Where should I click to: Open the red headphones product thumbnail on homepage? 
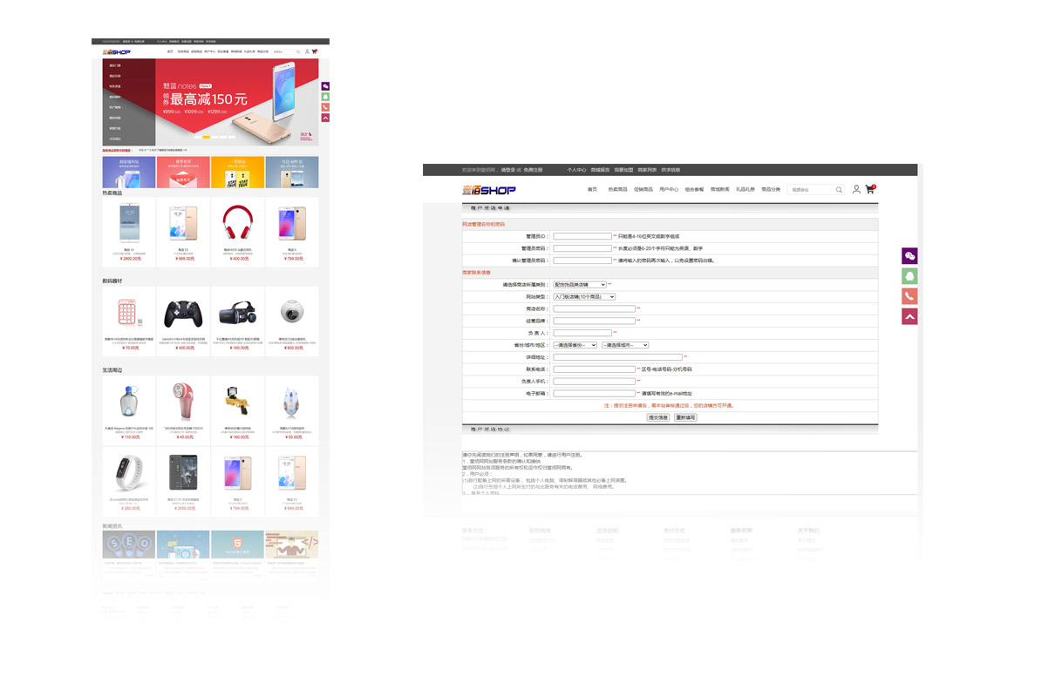click(237, 223)
